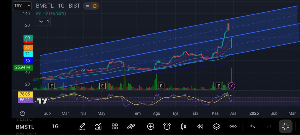300x135 pixels.
Task: Open the TRY currency dropdown
Action: point(22,6)
